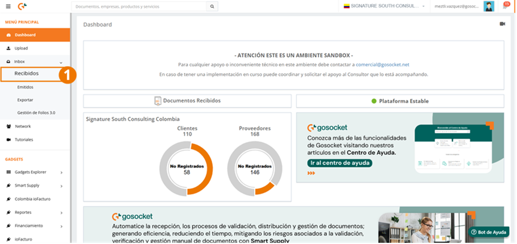Open the user avatar picture
The image size is (517, 244).
489,6
